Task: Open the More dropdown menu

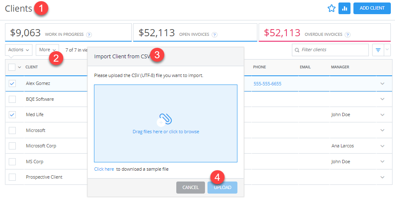Action: pyautogui.click(x=47, y=50)
